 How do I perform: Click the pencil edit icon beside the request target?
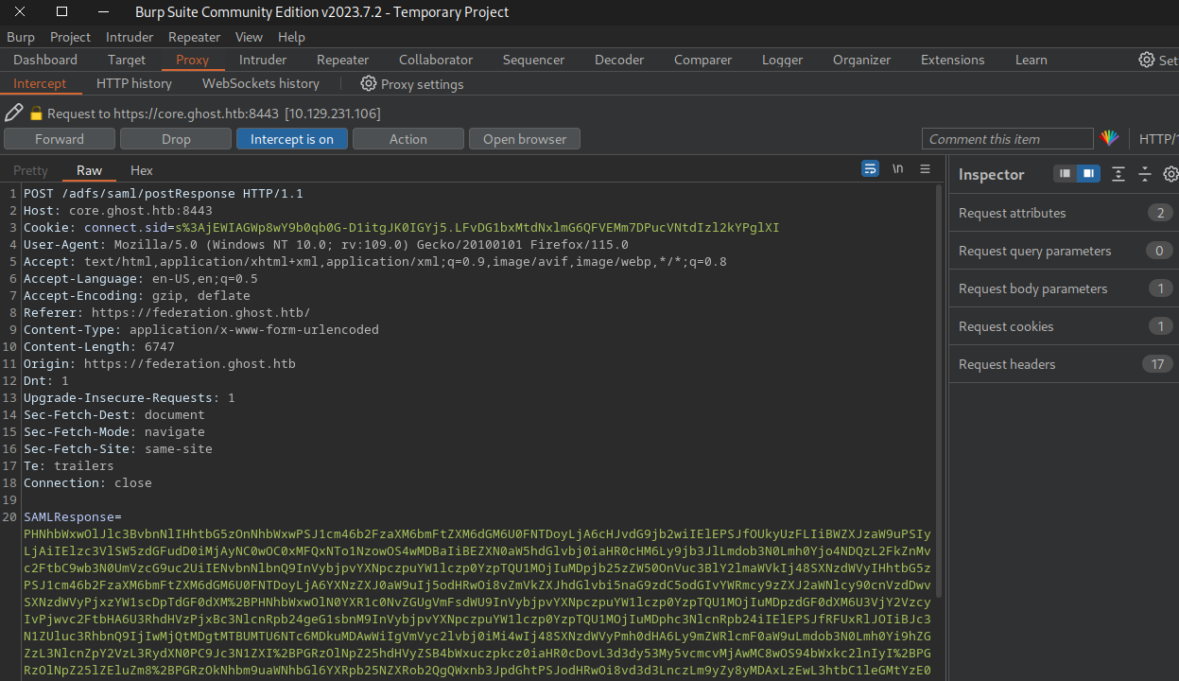click(13, 113)
